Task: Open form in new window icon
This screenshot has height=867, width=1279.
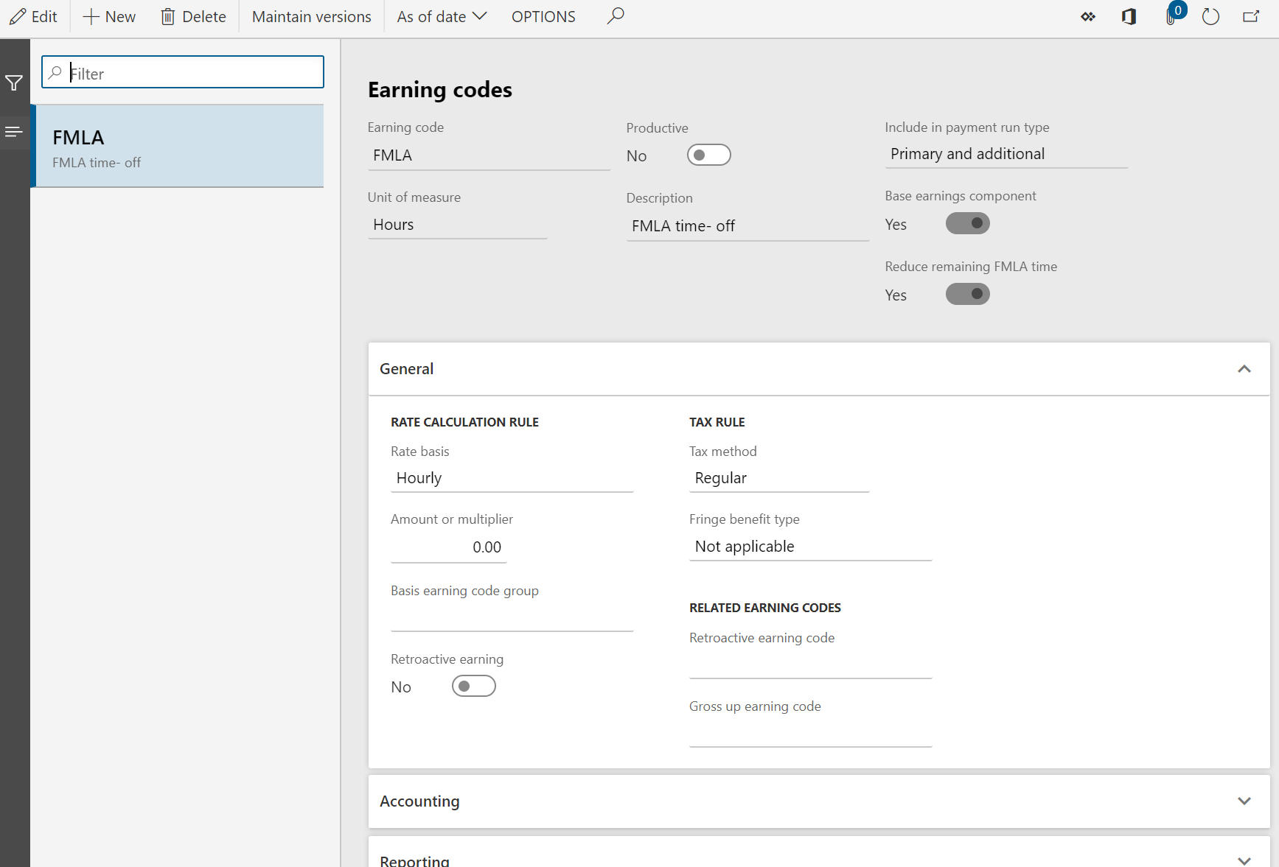Action: [x=1251, y=16]
